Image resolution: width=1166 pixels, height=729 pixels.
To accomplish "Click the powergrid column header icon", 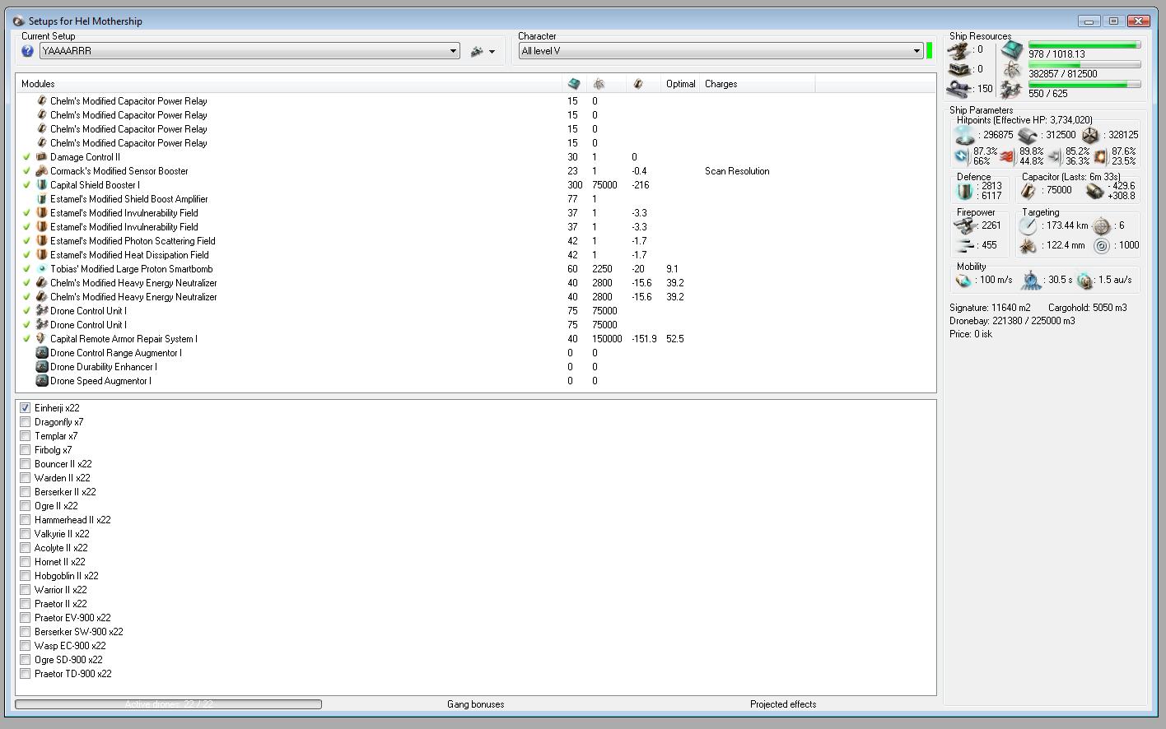I will [x=599, y=84].
